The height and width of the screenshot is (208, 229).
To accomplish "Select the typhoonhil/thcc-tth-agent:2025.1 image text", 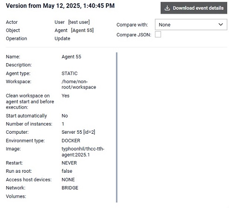I will (x=83, y=152).
